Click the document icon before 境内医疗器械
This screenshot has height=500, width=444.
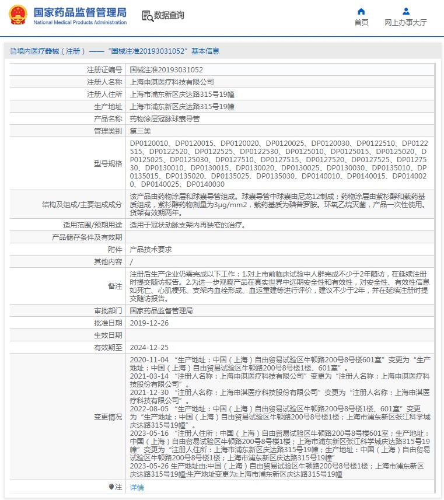[x=13, y=51]
